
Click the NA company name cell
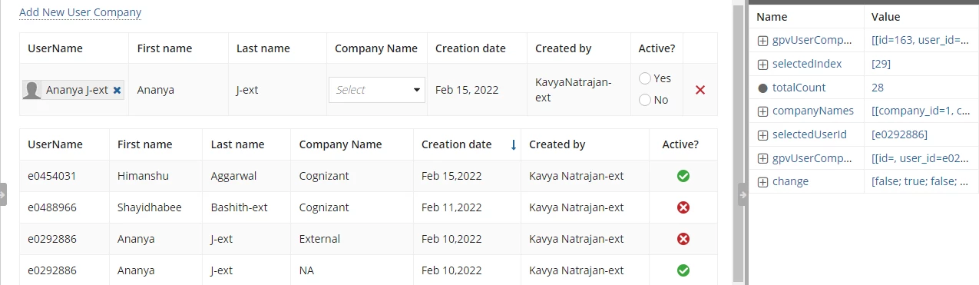306,270
